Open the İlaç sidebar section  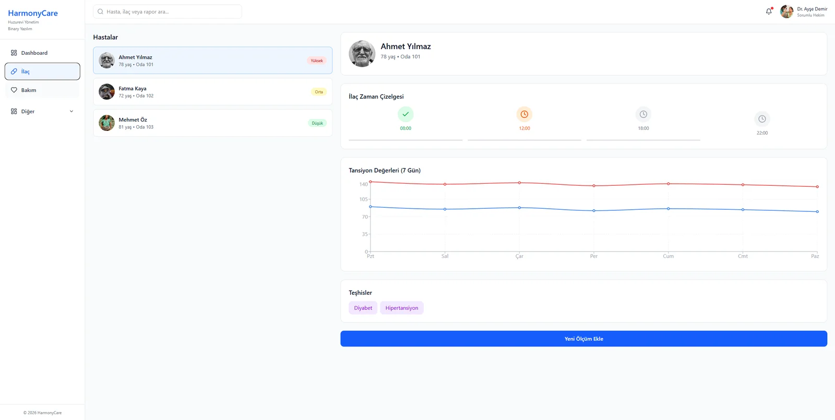42,71
